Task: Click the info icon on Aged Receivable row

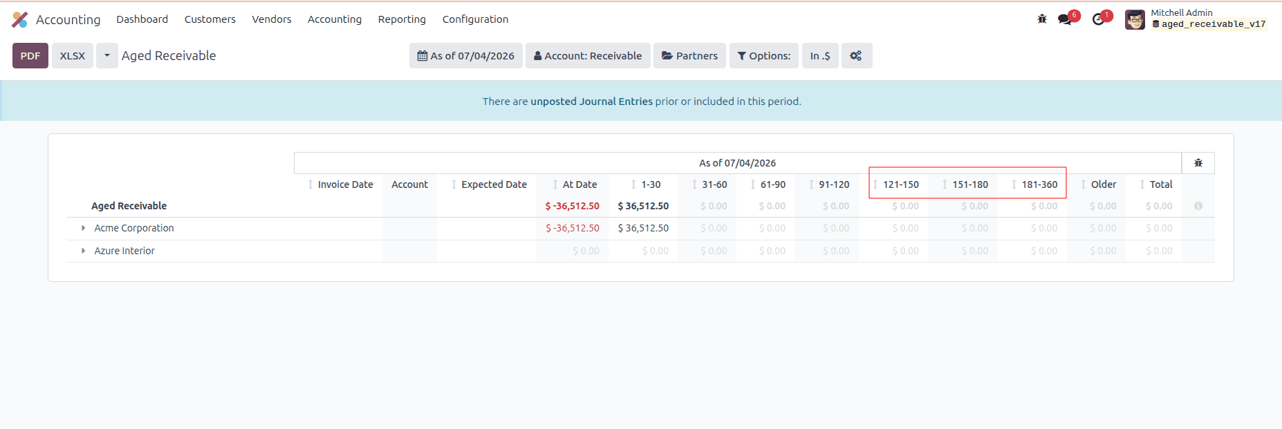Action: (x=1198, y=206)
